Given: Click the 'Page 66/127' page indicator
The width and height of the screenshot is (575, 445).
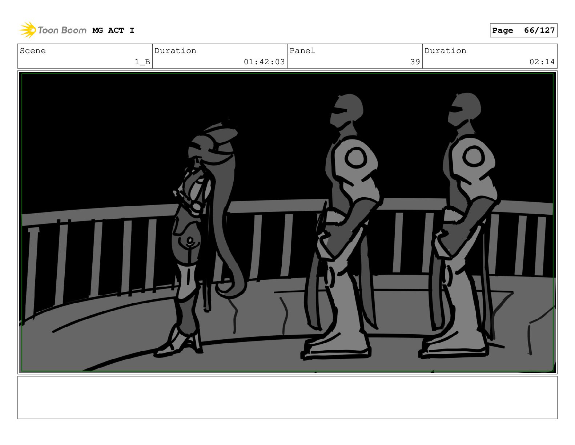Looking at the screenshot, I should coord(523,31).
